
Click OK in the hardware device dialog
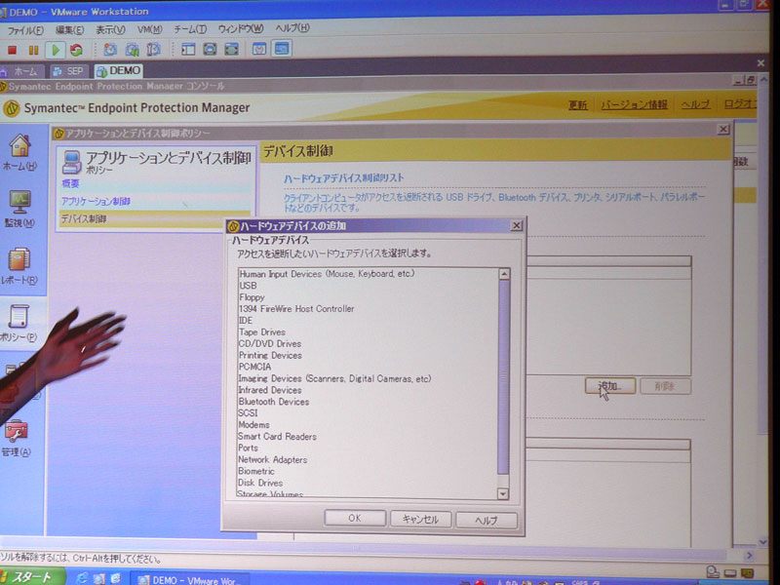(x=355, y=518)
